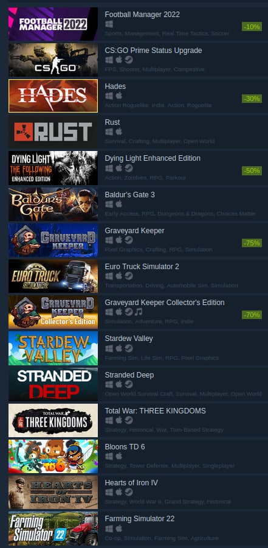This screenshot has height=548, width=268.
Task: Click the music note icon for Graveyard Keeper Collector's Edition
Action: (139, 312)
